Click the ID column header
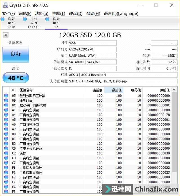The width and height of the screenshot is (180, 196). coord(14,90)
